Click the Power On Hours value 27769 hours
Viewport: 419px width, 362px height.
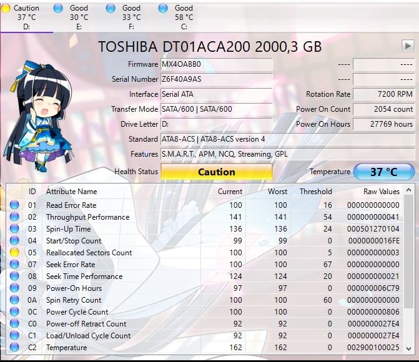point(384,124)
